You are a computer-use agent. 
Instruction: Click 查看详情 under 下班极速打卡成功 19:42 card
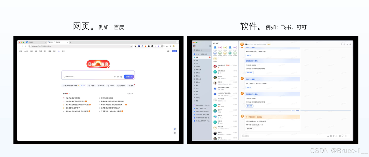250,106
